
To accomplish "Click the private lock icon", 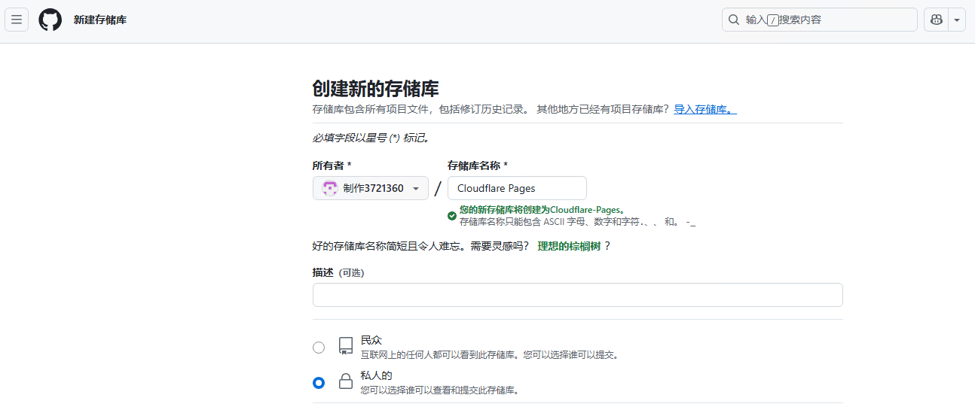I will [x=346, y=381].
